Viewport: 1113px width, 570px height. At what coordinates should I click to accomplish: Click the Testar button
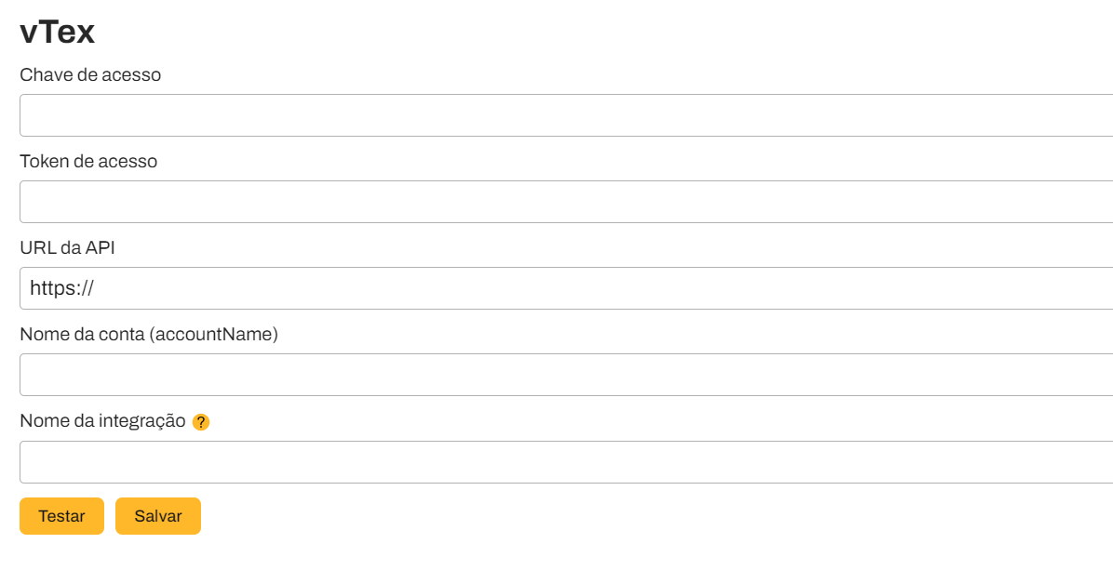coord(61,516)
